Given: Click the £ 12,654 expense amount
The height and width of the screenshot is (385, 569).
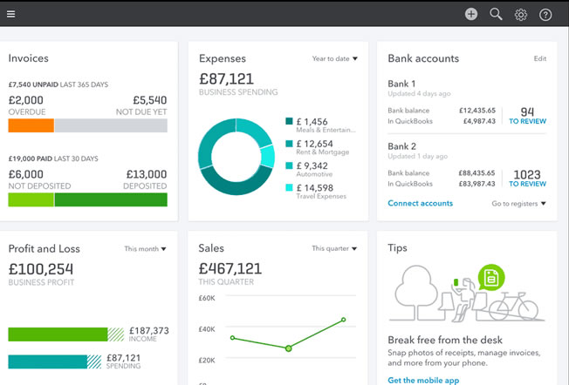Looking at the screenshot, I should tap(315, 144).
